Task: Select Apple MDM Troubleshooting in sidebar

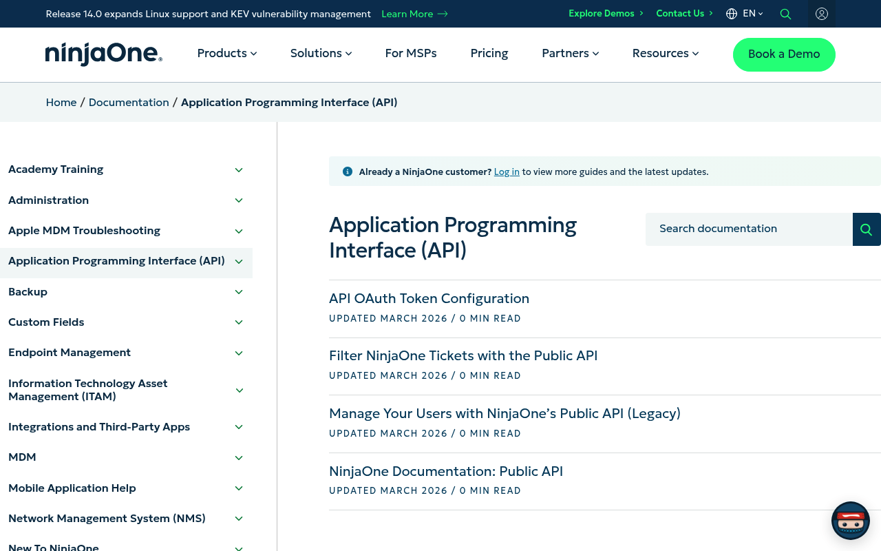Action: tap(84, 231)
